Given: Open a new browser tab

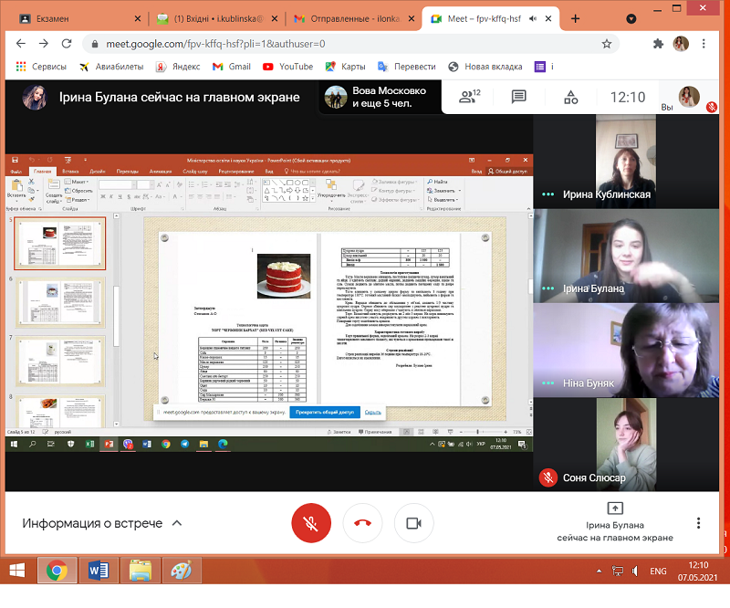Looking at the screenshot, I should point(576,18).
